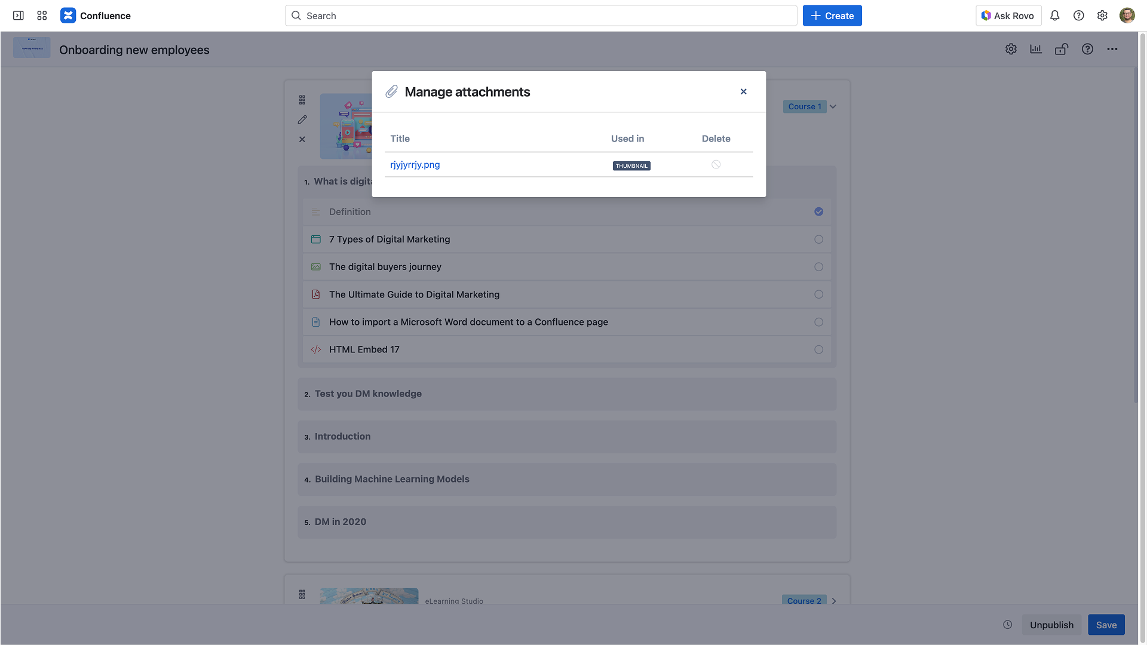
Task: Open the notifications bell
Action: (x=1054, y=16)
